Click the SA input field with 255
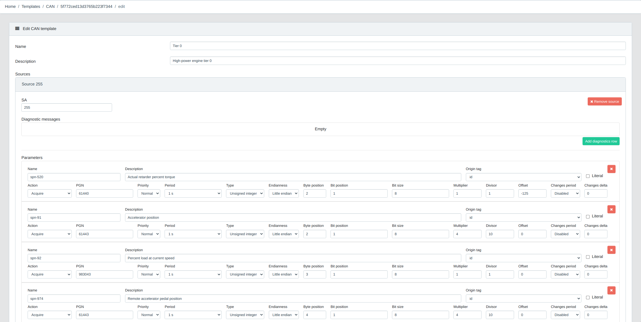The height and width of the screenshot is (322, 641). tap(67, 108)
